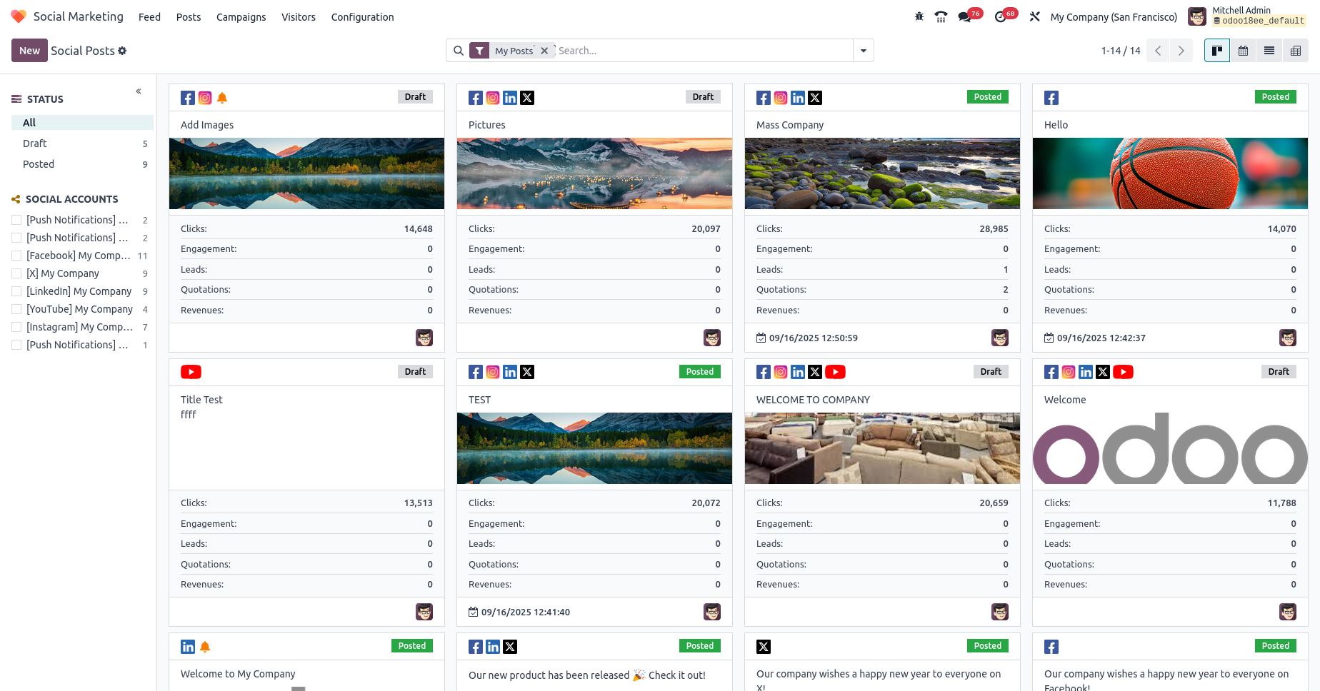
Task: Click the Instagram icon on Add Images card
Action: pos(205,98)
